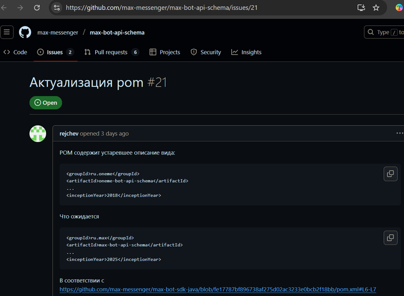Open the Pull requests tab
Image resolution: width=404 pixels, height=296 pixels.
(111, 52)
